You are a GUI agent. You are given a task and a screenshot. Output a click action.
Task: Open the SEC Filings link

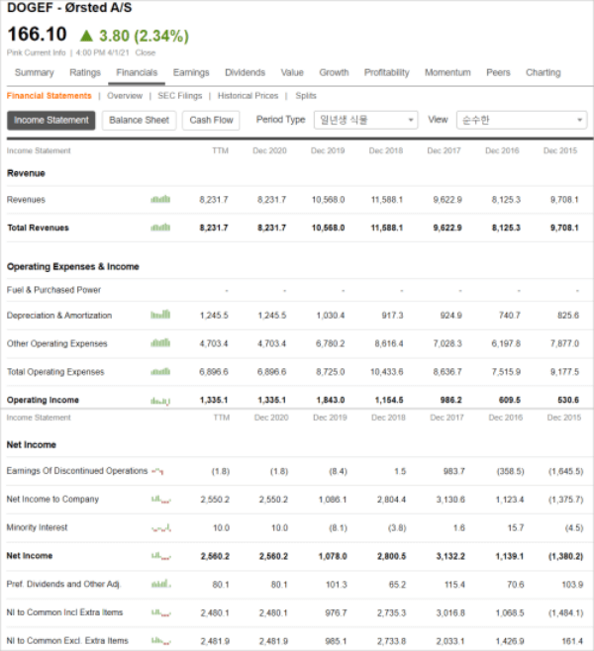180,96
